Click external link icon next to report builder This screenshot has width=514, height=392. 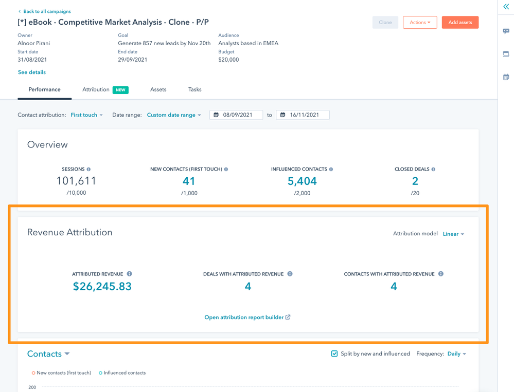point(288,317)
